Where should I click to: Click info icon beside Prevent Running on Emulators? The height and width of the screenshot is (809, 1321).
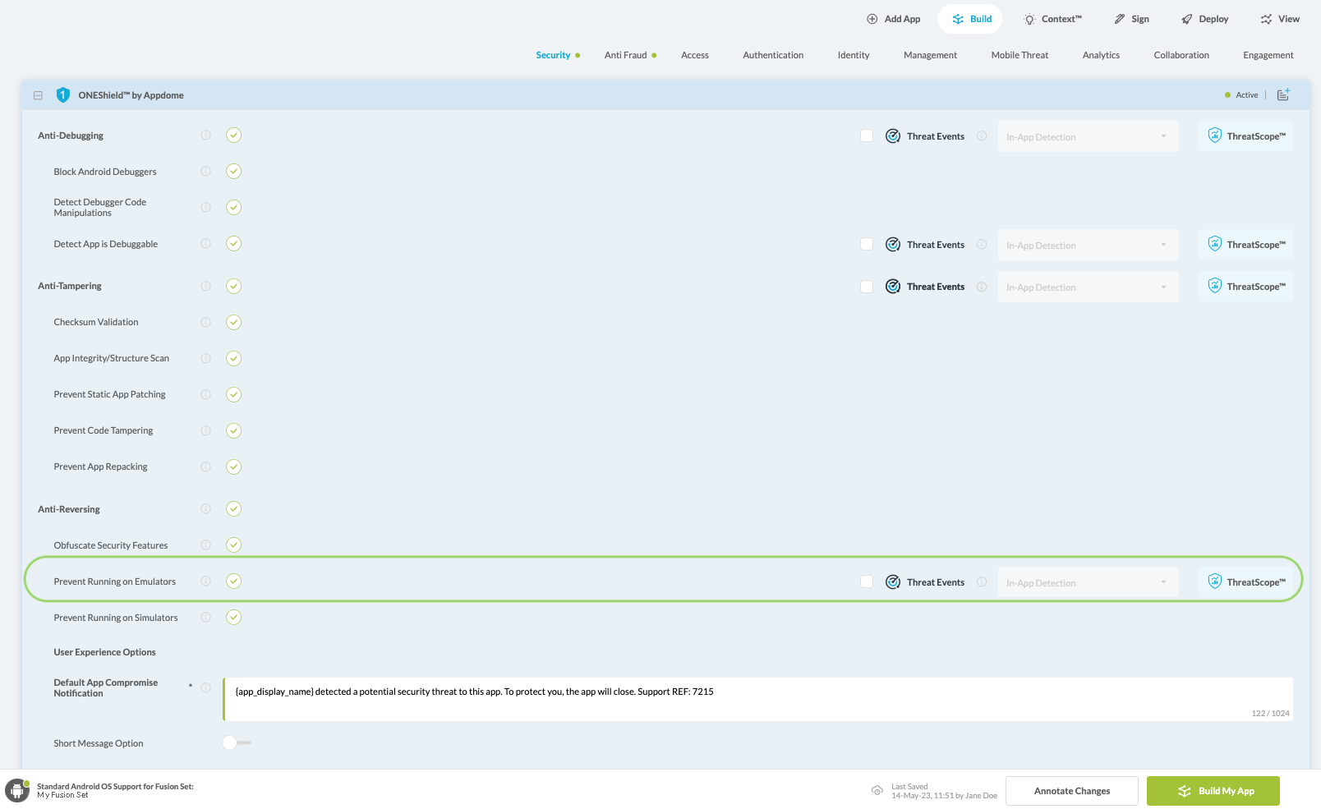pos(206,581)
